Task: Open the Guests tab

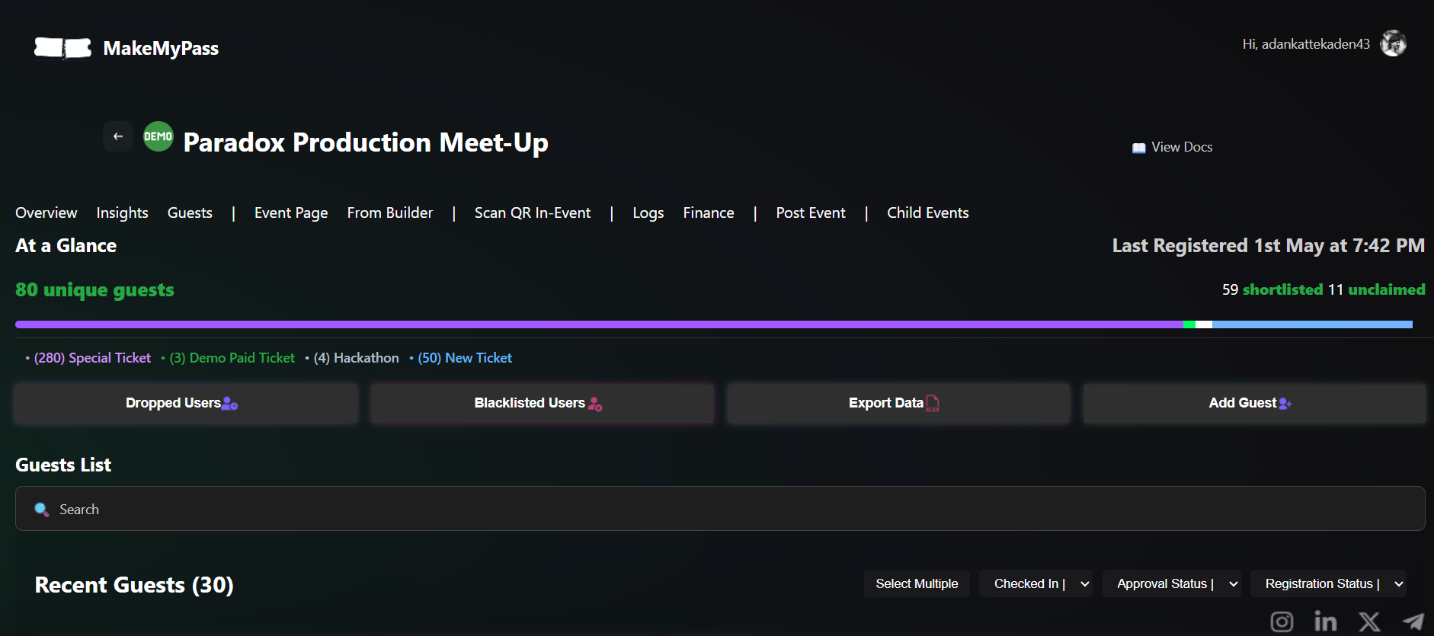Action: pos(190,213)
